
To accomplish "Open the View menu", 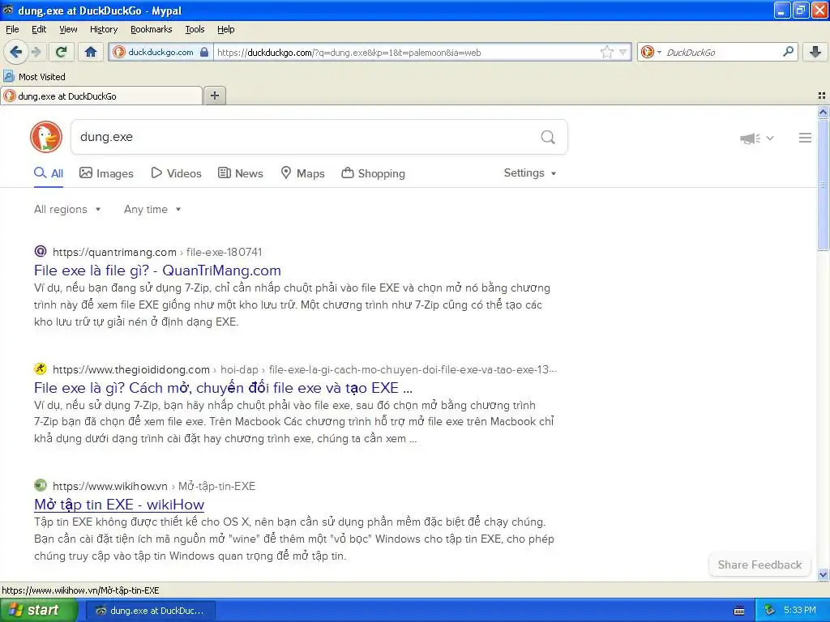I will click(68, 29).
